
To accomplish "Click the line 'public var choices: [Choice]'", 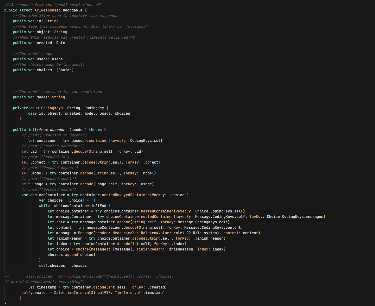I will 43,70.
